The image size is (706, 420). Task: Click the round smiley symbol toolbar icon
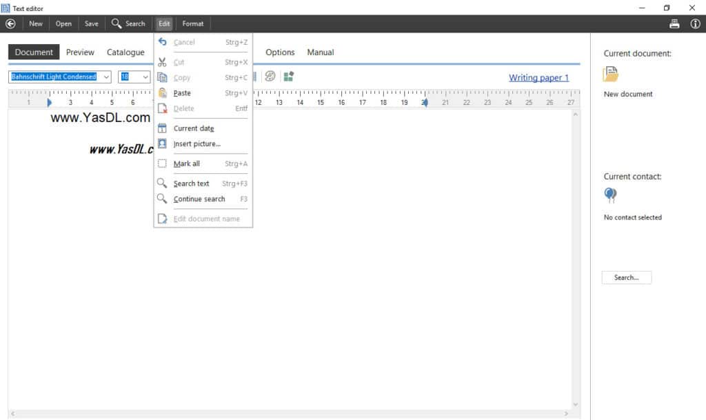click(270, 76)
